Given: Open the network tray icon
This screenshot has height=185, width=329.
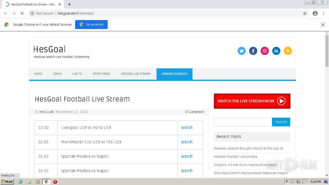Looking at the screenshot, I should [298, 182].
